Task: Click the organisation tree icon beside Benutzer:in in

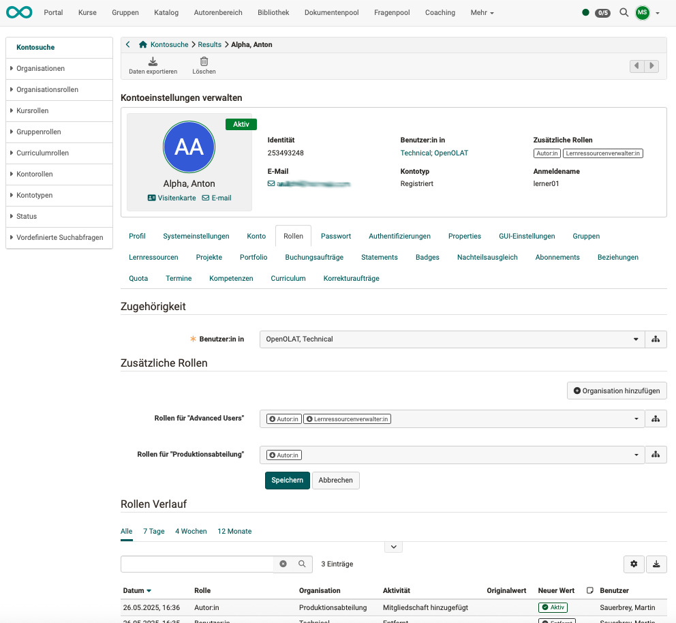Action: 656,339
